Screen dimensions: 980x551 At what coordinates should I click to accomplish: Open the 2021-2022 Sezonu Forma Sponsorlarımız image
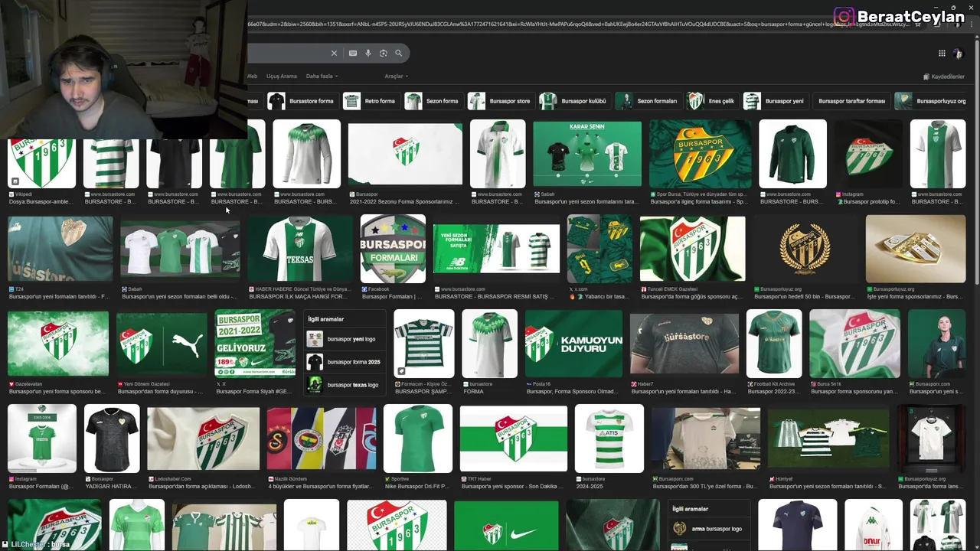(406, 154)
